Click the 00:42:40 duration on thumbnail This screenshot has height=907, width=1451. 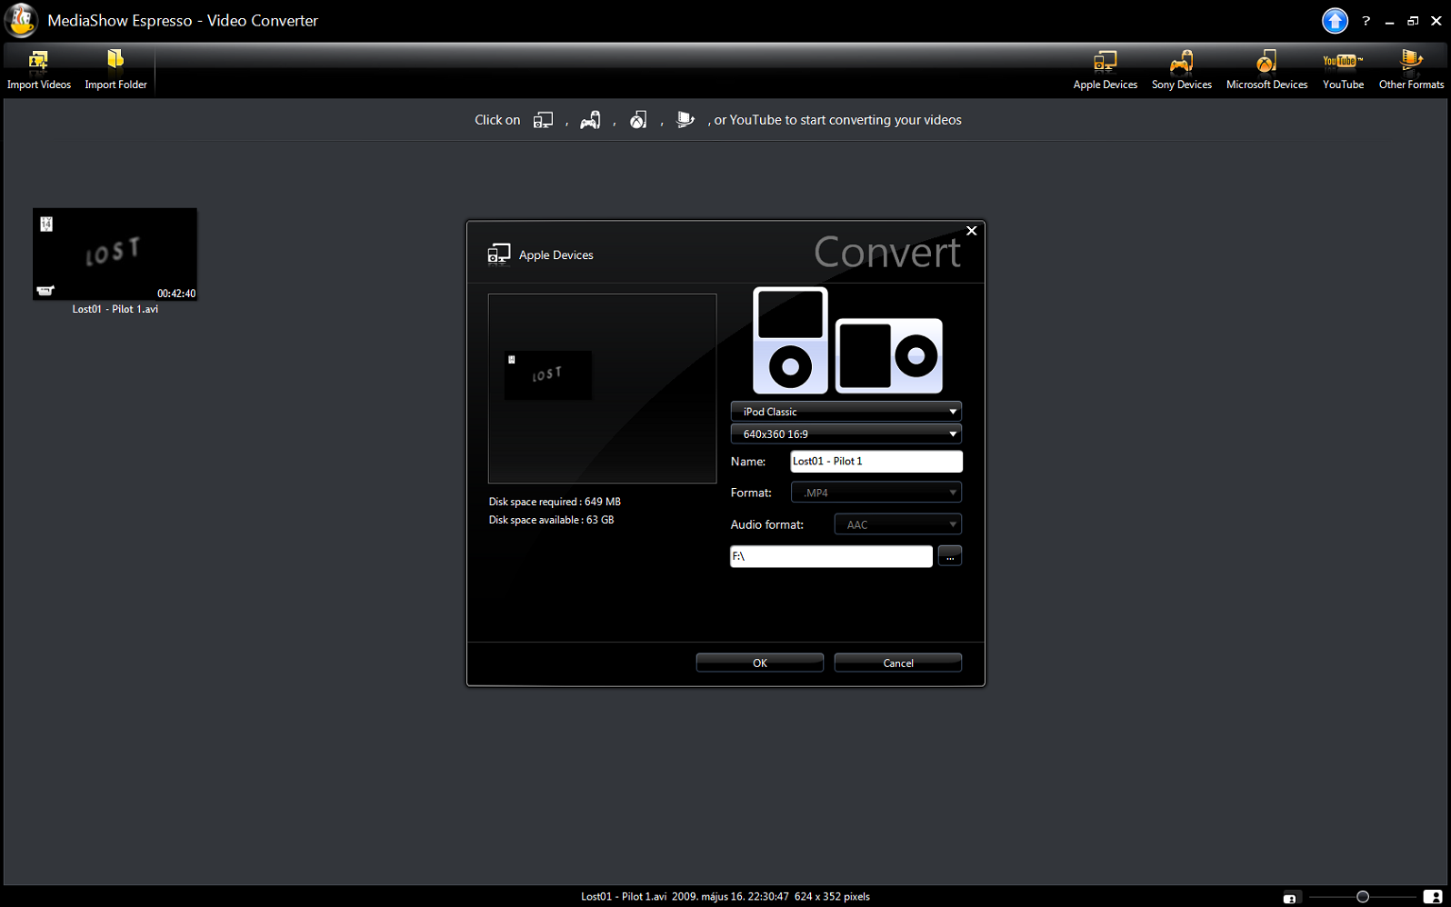(176, 294)
